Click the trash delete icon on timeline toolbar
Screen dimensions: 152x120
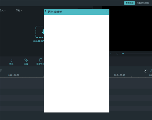(1, 71)
